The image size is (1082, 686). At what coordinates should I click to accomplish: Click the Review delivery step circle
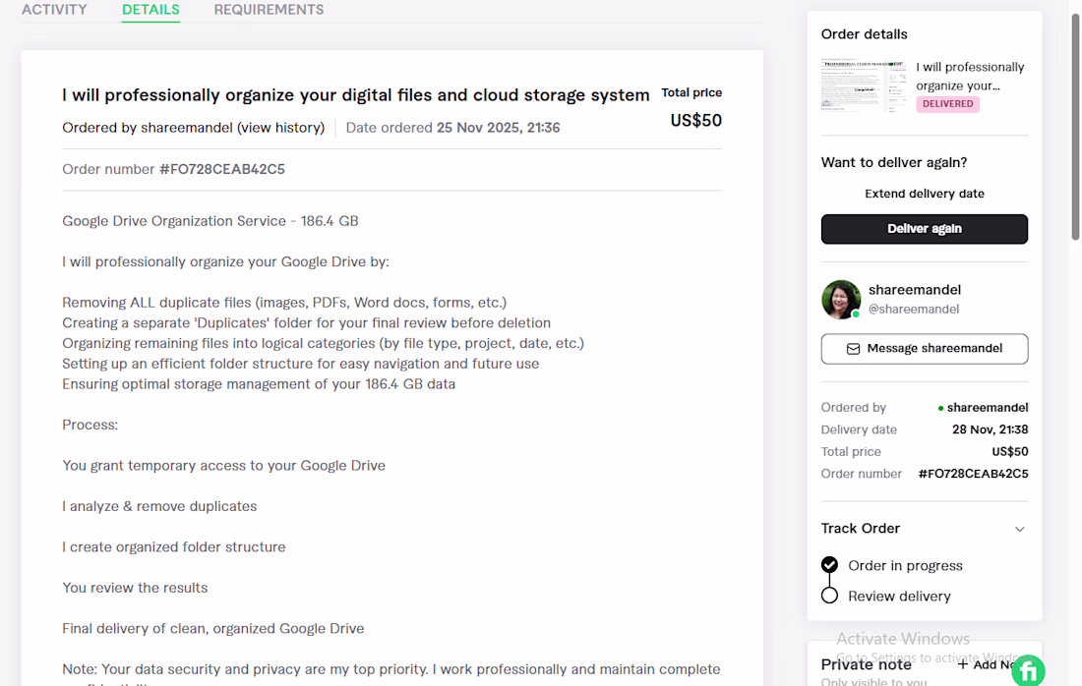coord(829,596)
